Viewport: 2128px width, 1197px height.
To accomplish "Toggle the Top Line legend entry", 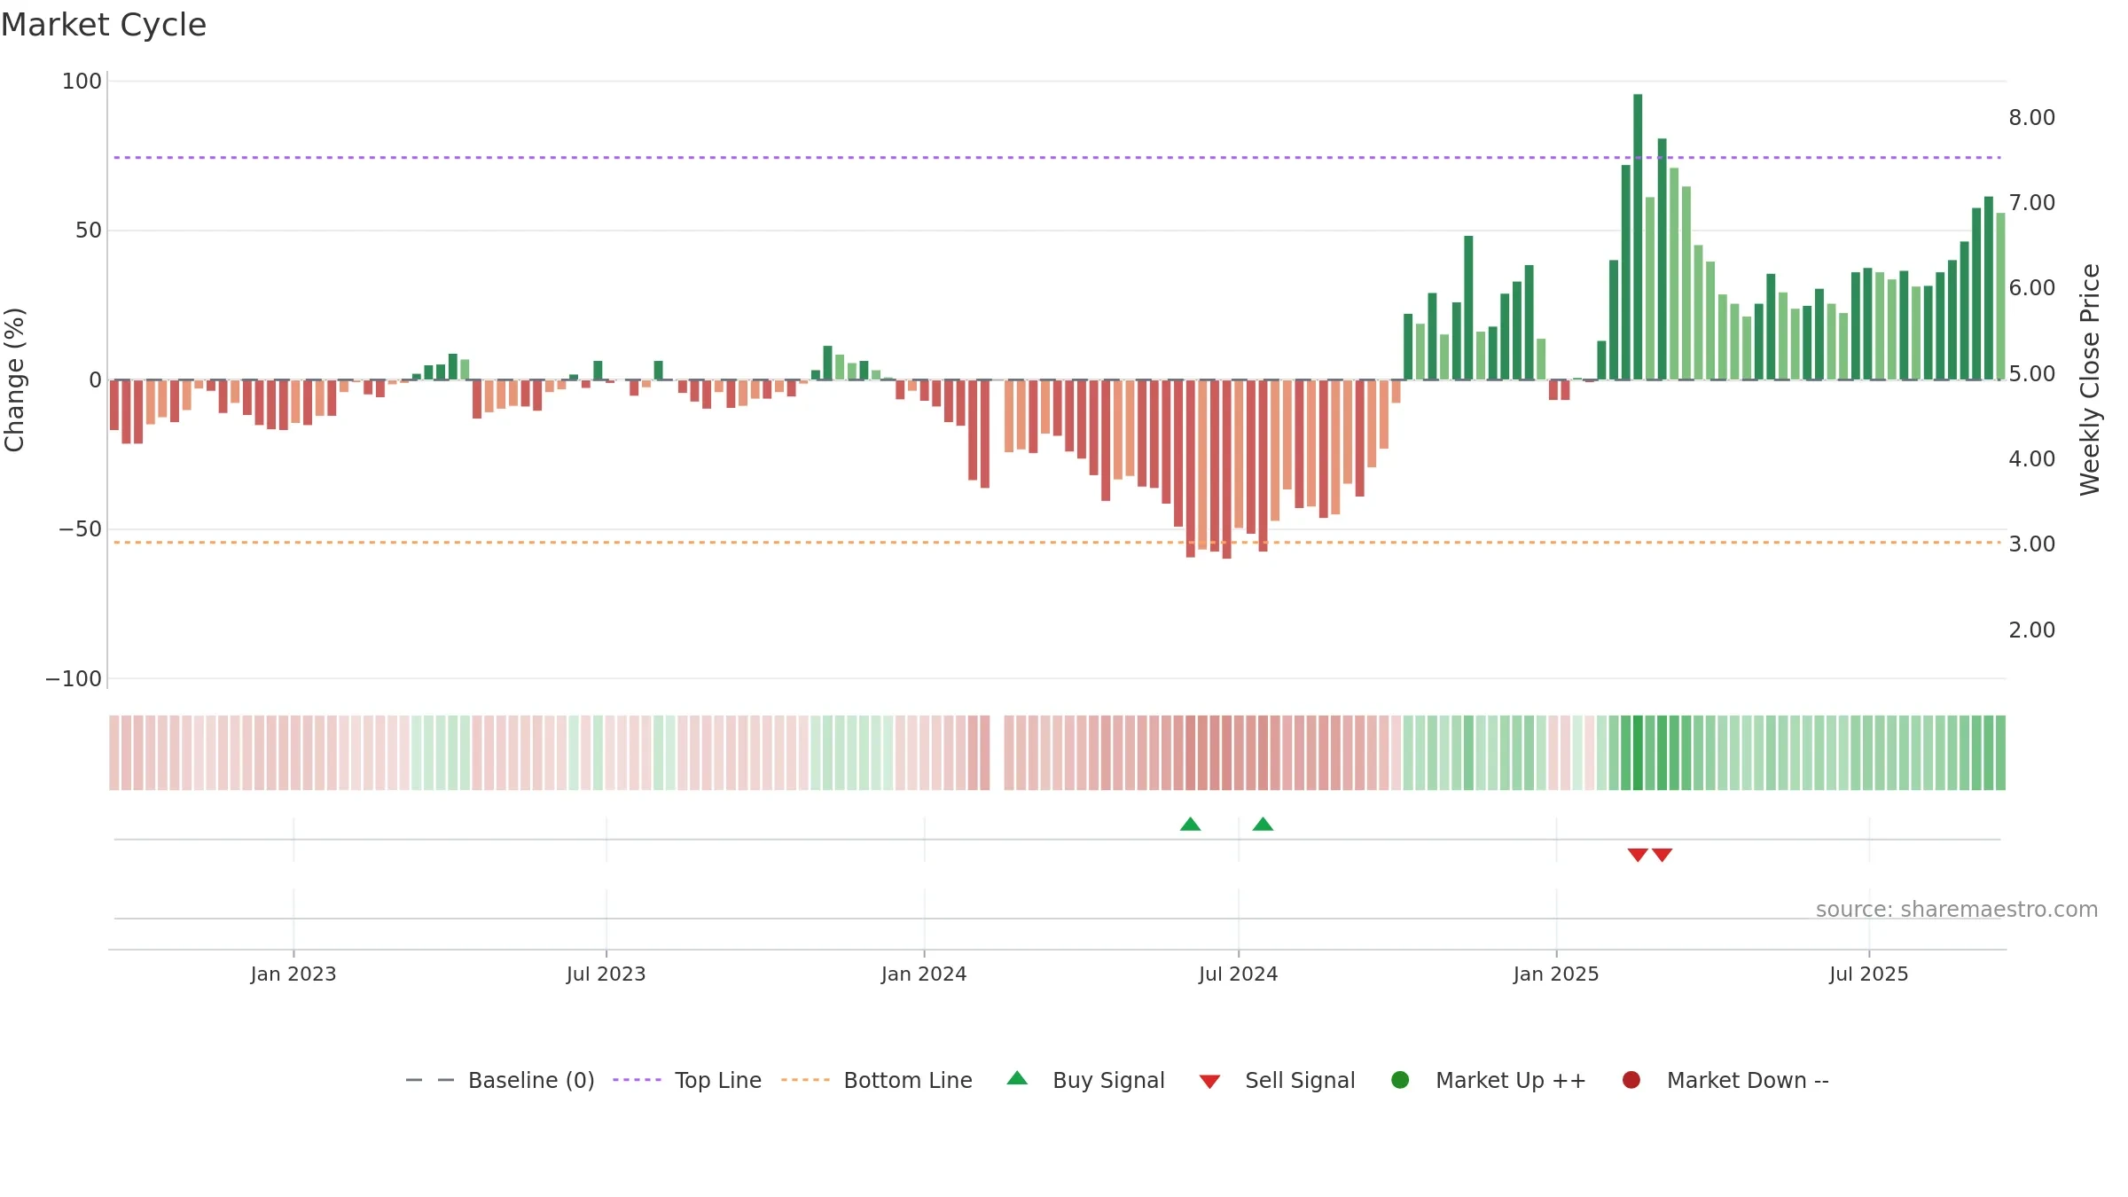I will pos(687,1080).
